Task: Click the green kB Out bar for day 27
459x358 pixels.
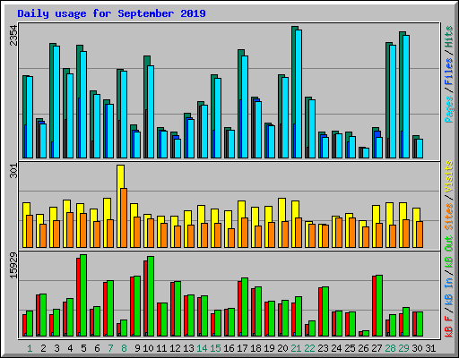Action: pyautogui.click(x=379, y=306)
